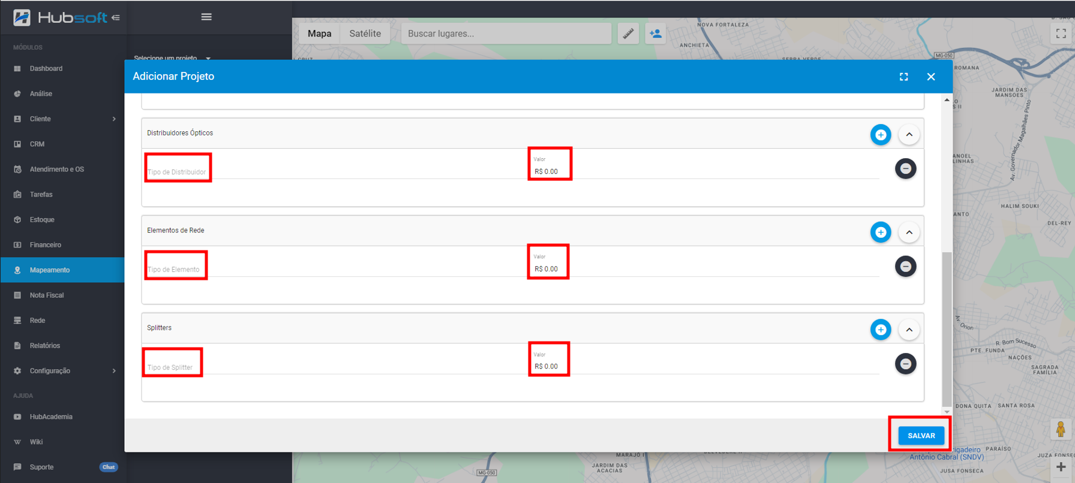Edit Valor field for Splitters

click(706, 366)
